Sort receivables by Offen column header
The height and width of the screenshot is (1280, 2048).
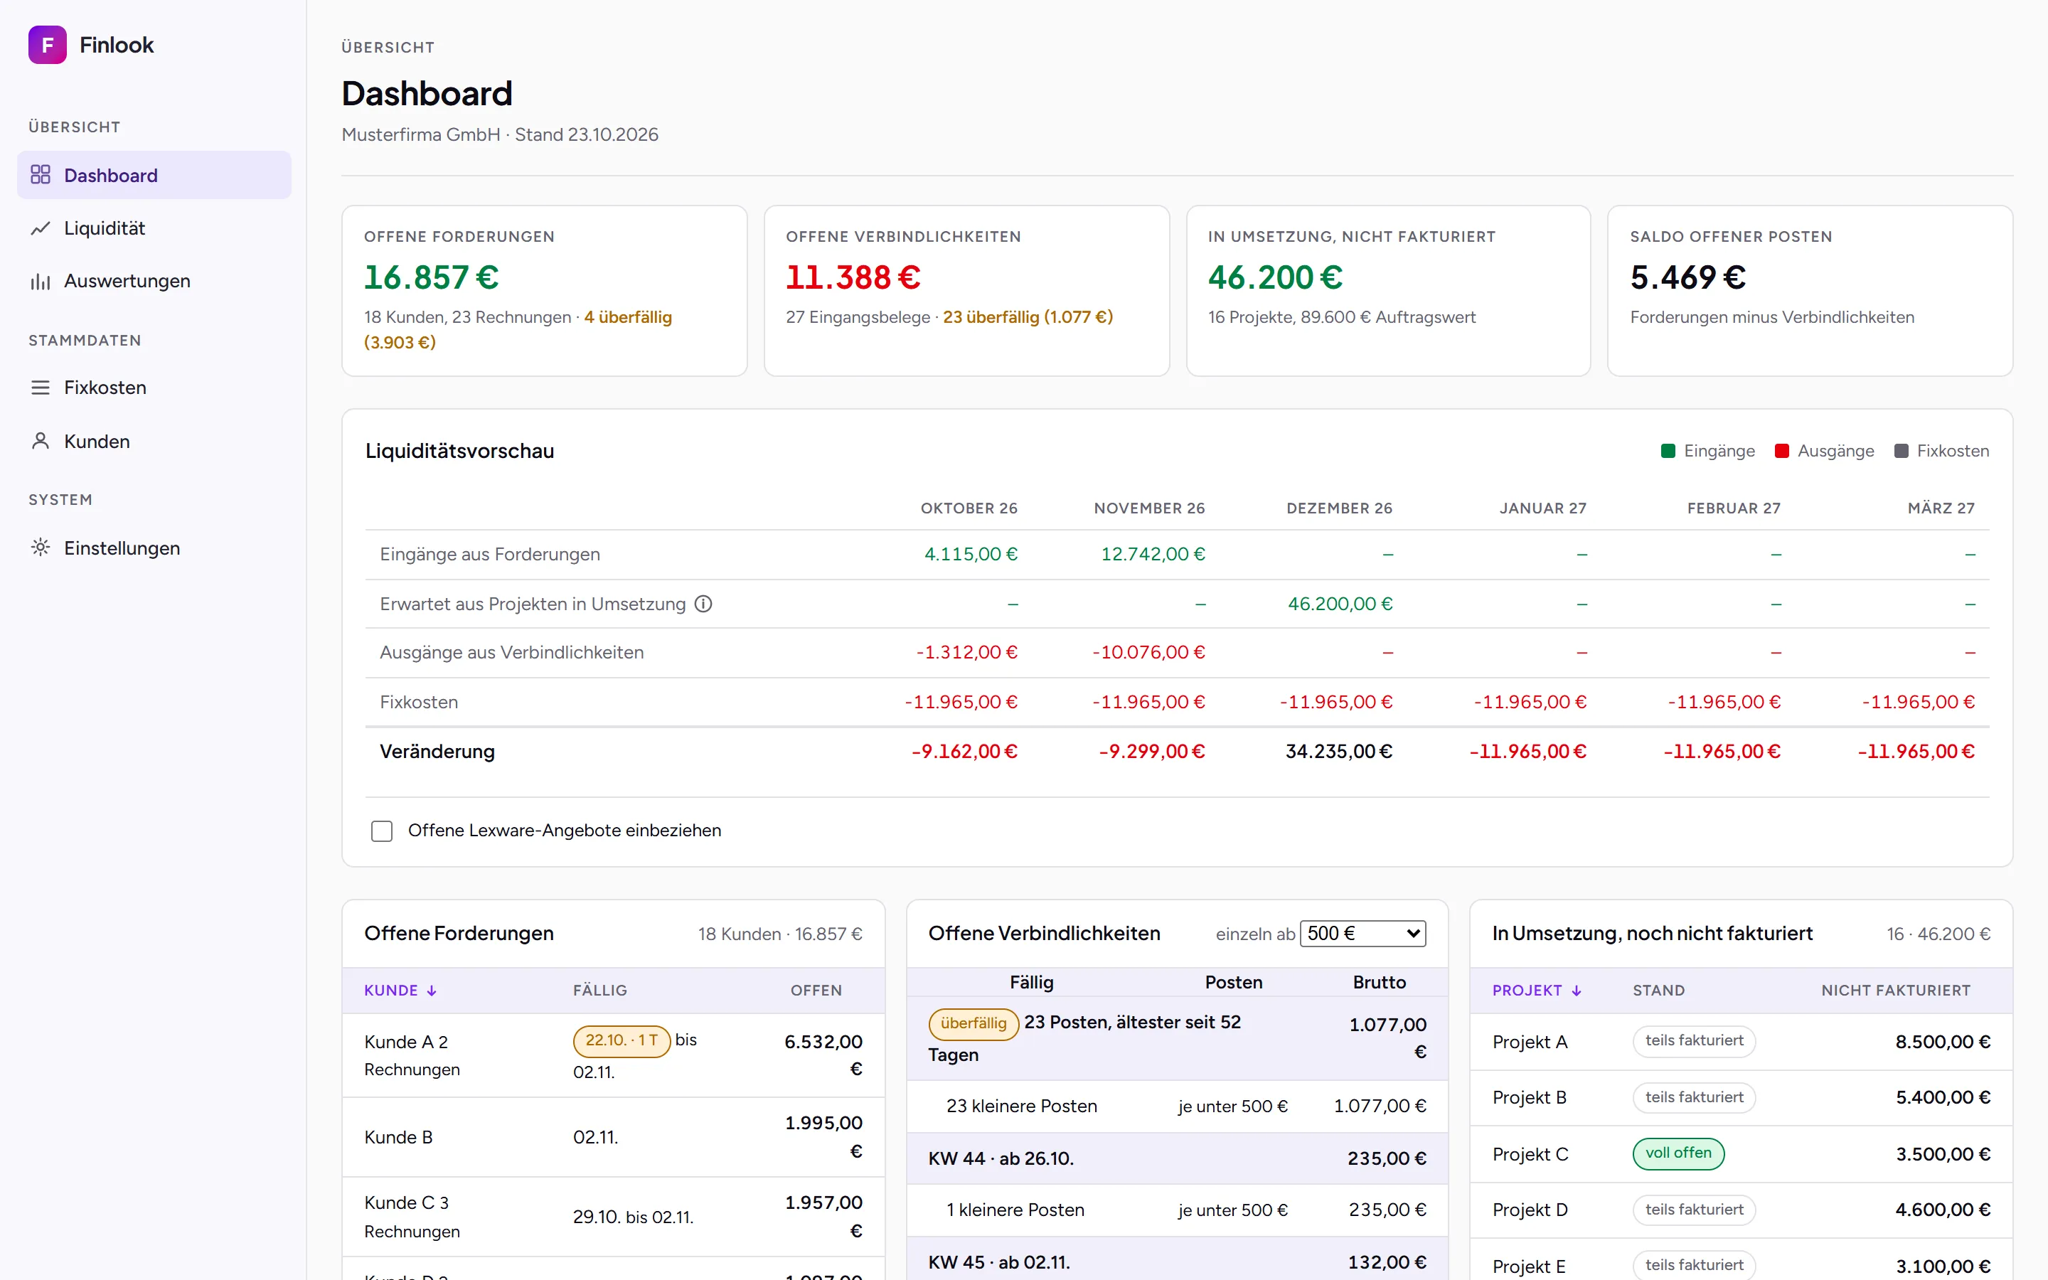[816, 991]
